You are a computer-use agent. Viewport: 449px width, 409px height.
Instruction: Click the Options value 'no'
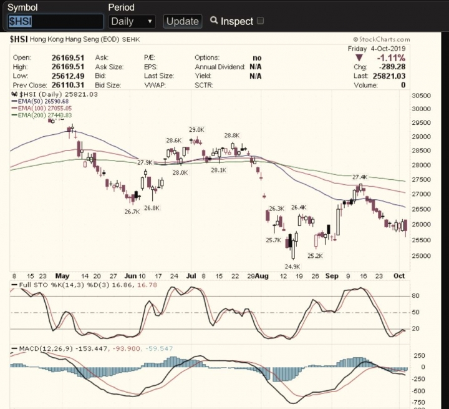(x=257, y=57)
